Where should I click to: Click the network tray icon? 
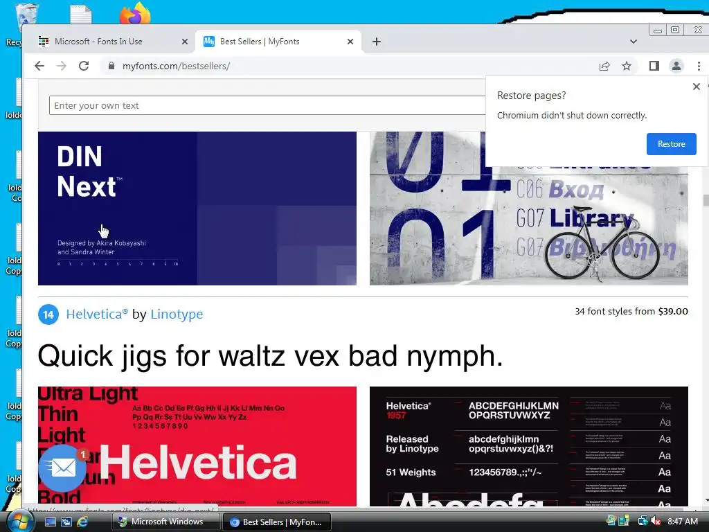pyautogui.click(x=643, y=521)
